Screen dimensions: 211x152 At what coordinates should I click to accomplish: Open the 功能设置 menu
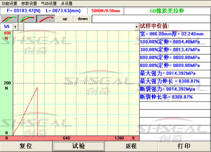[x=9, y=3]
